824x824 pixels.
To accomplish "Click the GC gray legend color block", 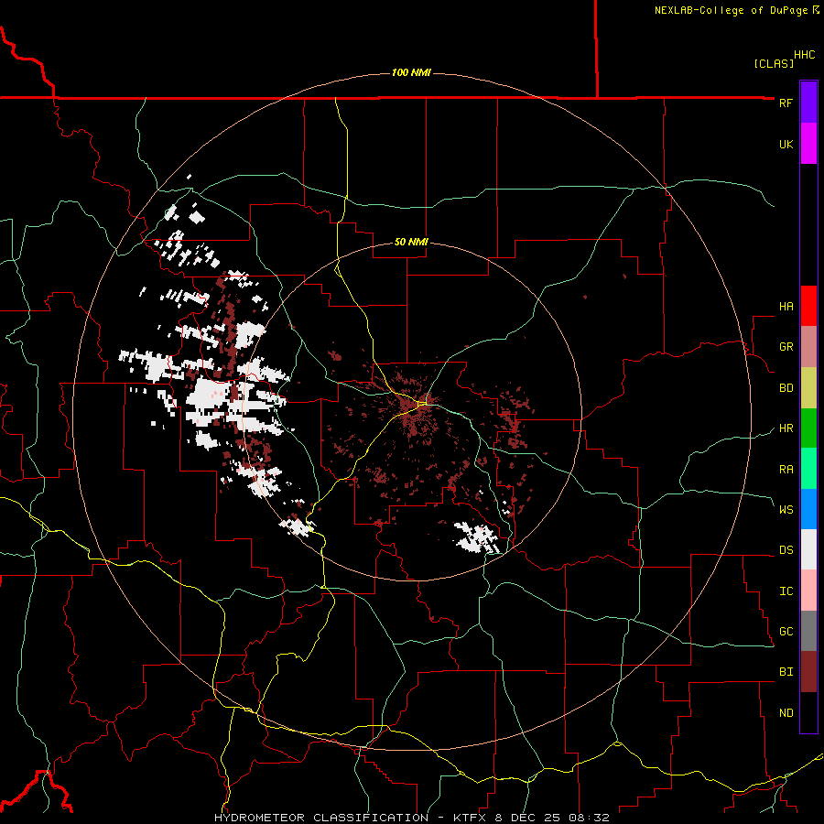I will tap(808, 631).
